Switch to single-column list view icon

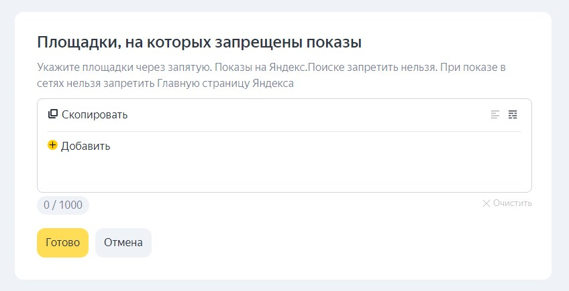495,114
